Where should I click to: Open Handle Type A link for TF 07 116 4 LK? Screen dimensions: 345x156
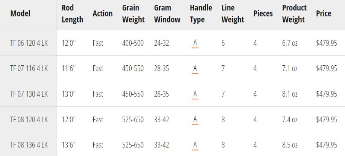click(x=195, y=69)
